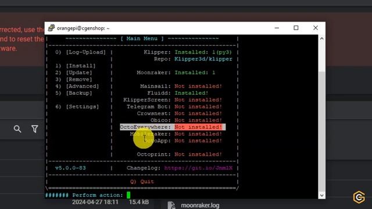The height and width of the screenshot is (209, 372).
Task: Click the 'Telegram Bot:' label
Action: pos(148,107)
